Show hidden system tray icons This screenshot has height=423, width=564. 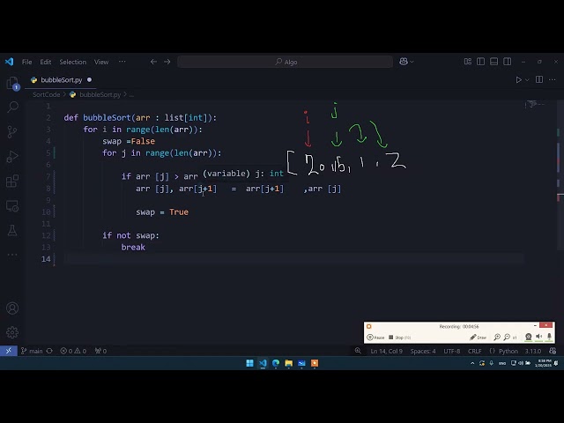(x=472, y=363)
